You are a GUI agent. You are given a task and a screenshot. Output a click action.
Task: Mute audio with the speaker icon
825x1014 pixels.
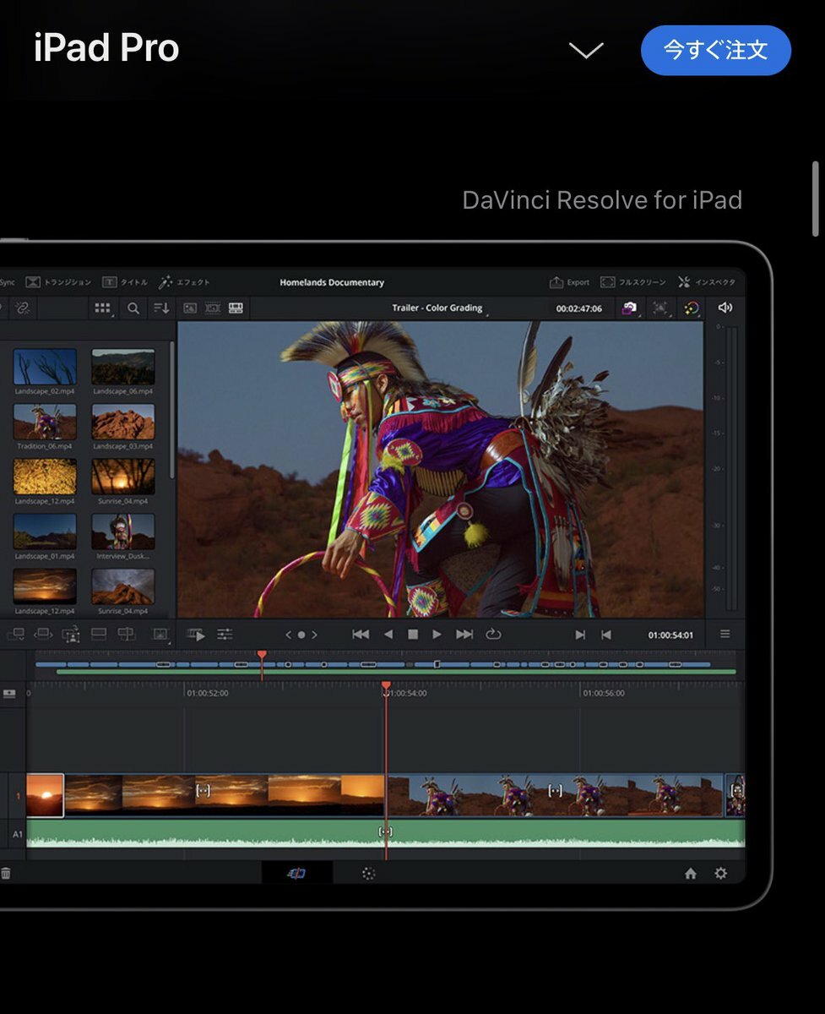725,308
